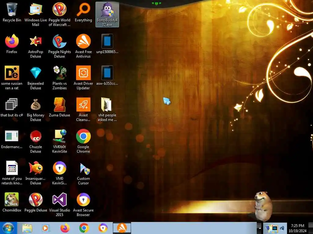Select the 'none of you retards kno...' file
313x234 pixels.
pyautogui.click(x=12, y=173)
